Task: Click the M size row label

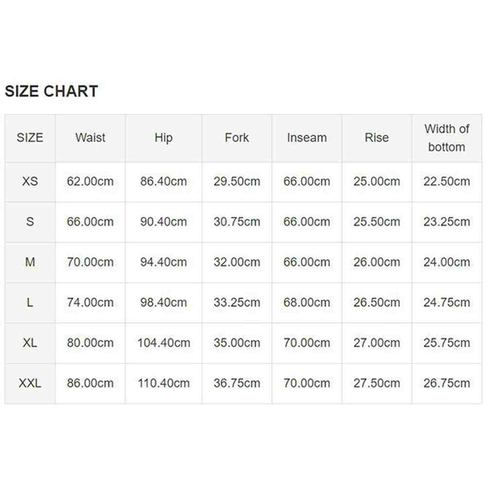Action: (x=30, y=262)
